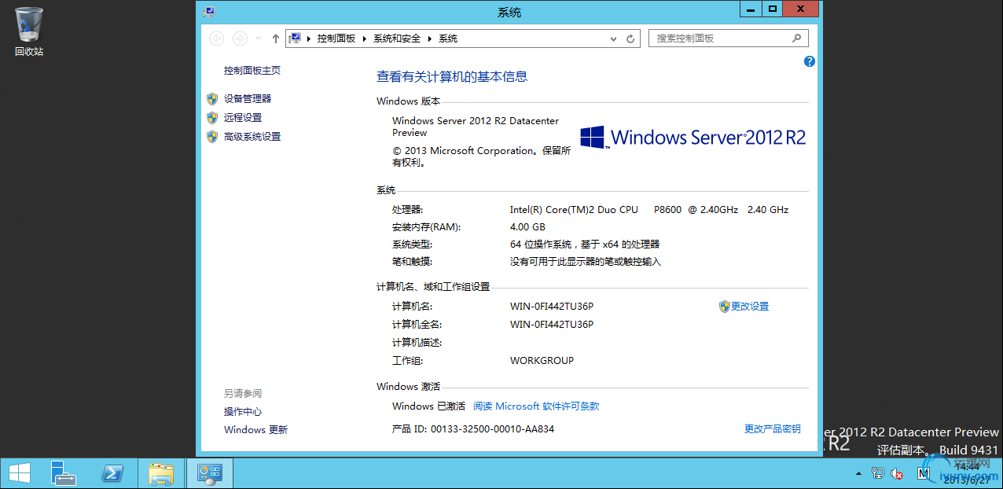The image size is (1003, 489).
Task: Click the 更改产品密钥 link
Action: point(773,429)
